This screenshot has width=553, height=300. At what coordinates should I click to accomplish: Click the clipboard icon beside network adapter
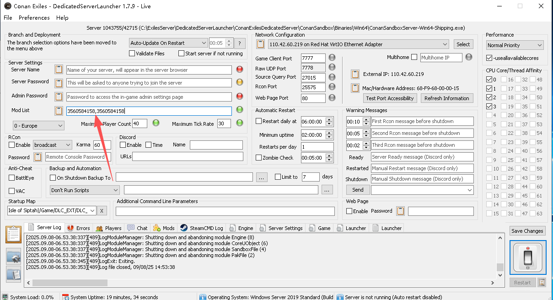coord(260,44)
